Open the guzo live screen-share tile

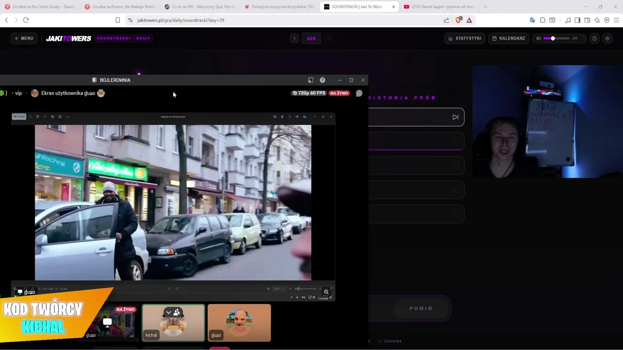click(x=108, y=323)
